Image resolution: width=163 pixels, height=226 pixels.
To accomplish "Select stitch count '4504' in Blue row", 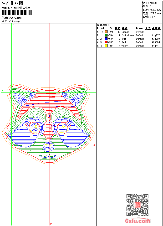I will click(x=111, y=39).
